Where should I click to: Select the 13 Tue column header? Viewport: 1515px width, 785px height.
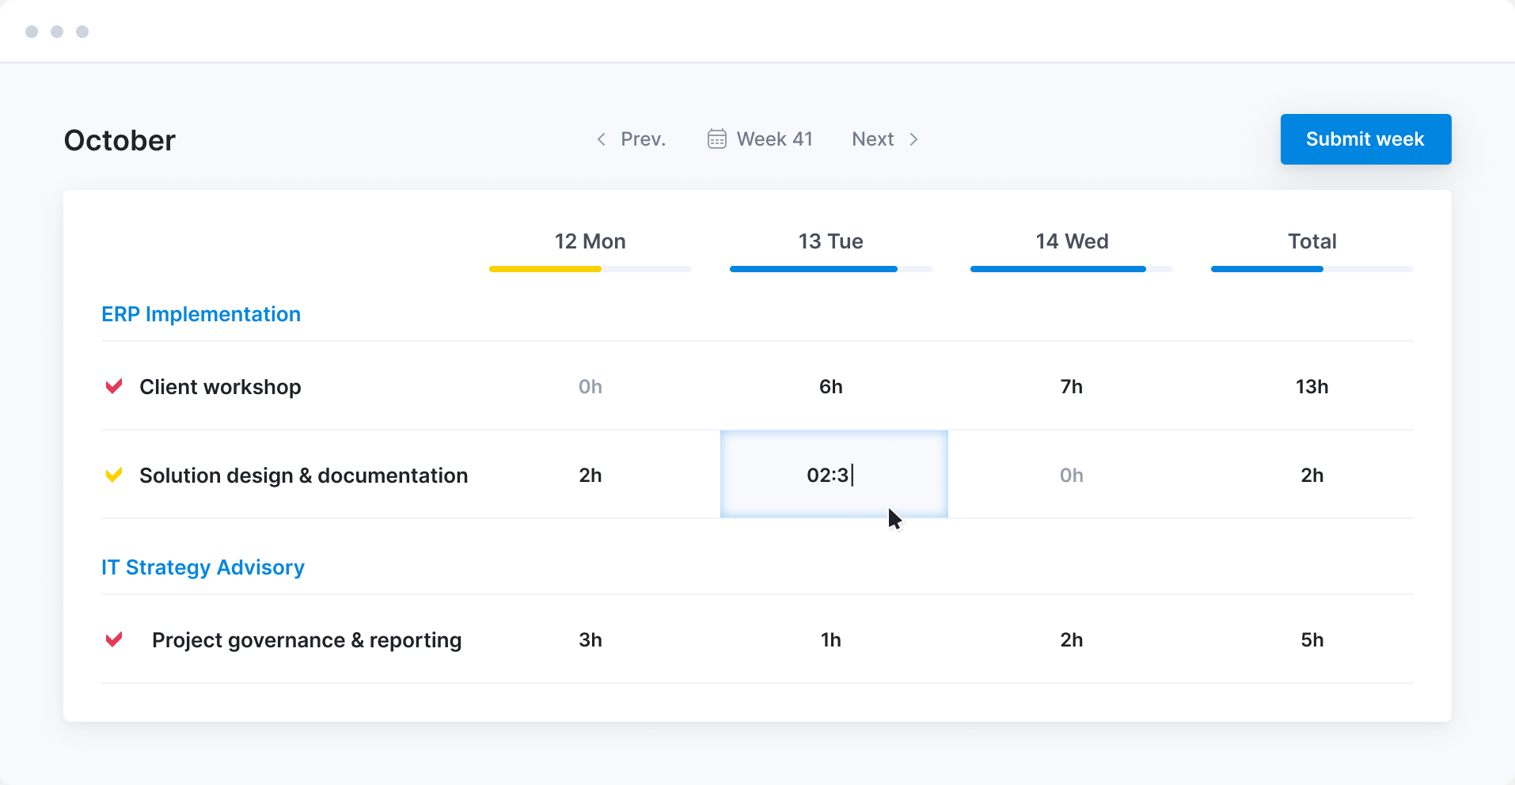[830, 241]
